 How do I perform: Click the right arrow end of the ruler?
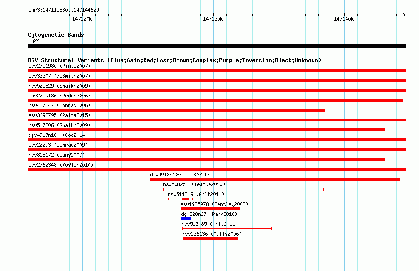[x=404, y=15]
